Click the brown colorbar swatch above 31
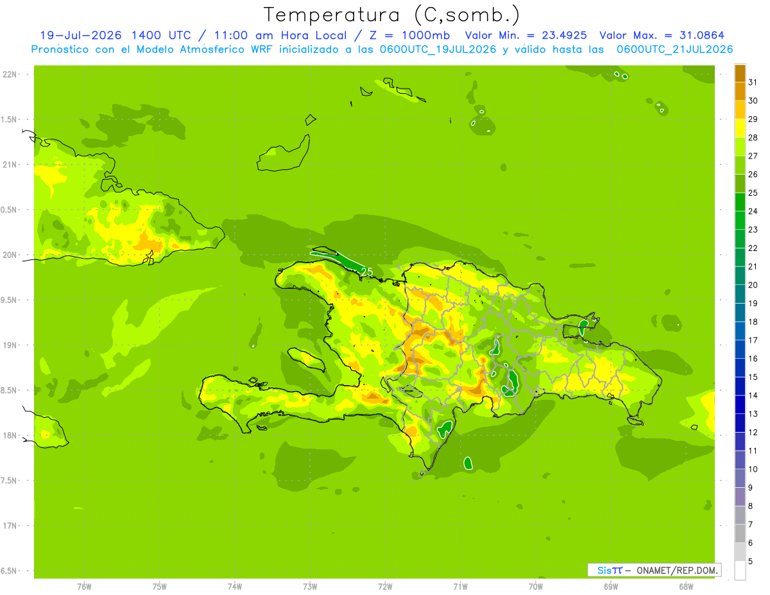The height and width of the screenshot is (595, 770). (740, 73)
